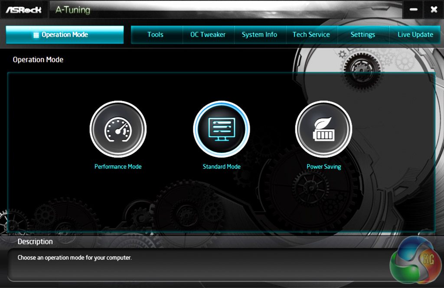
Task: Minimize the A-Tuning window
Action: [x=413, y=10]
